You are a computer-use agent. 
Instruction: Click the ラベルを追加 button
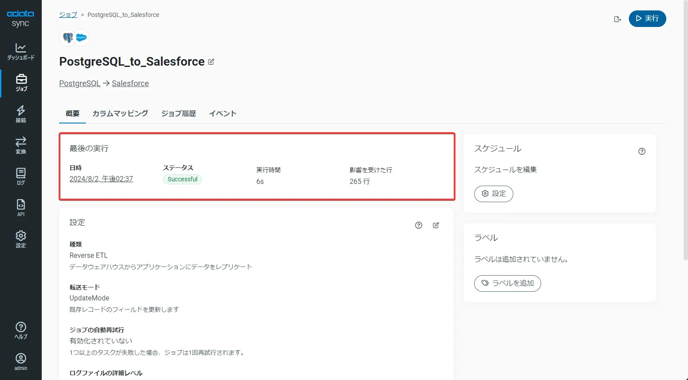508,283
